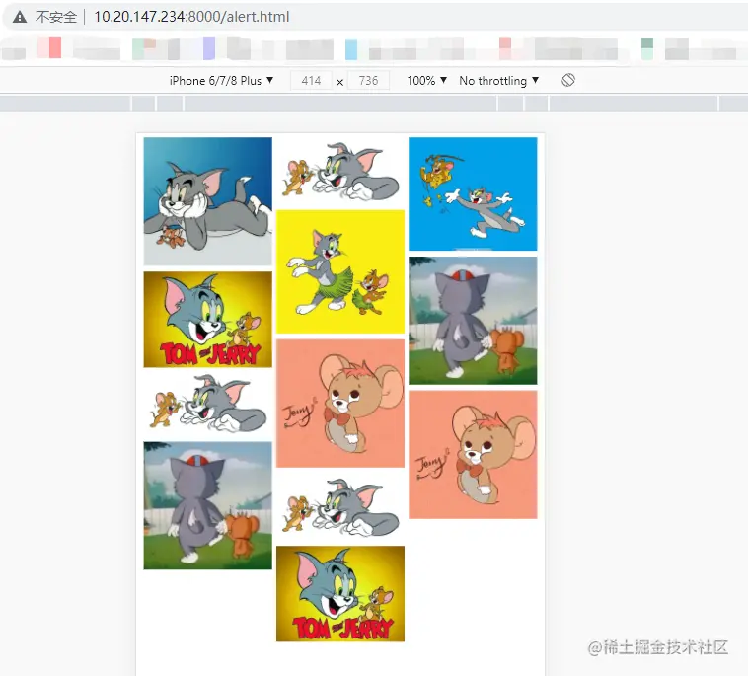The image size is (748, 676).
Task: Select Tom and Jerry logo image in middle column
Action: (340, 594)
